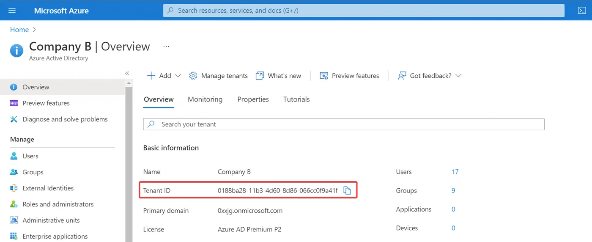
Task: Select the Azure AD Premium P2 text
Action: coord(249,229)
